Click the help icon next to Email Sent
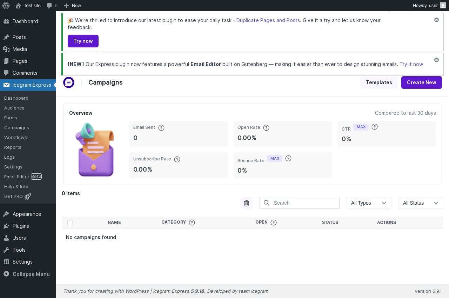449x298 pixels. point(161,128)
